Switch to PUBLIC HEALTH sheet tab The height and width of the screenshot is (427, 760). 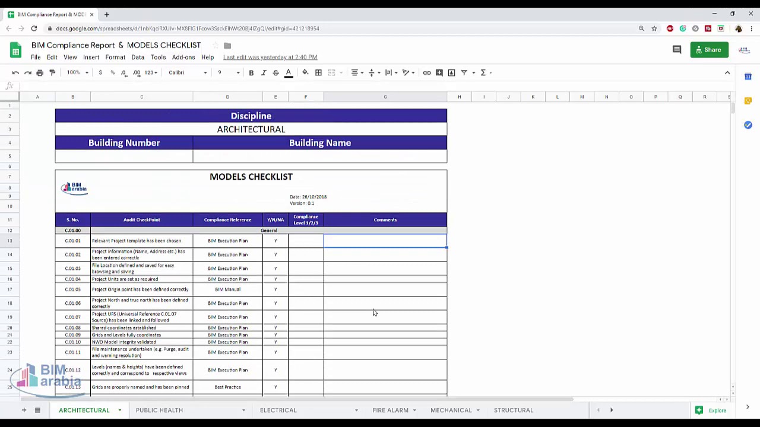159,410
